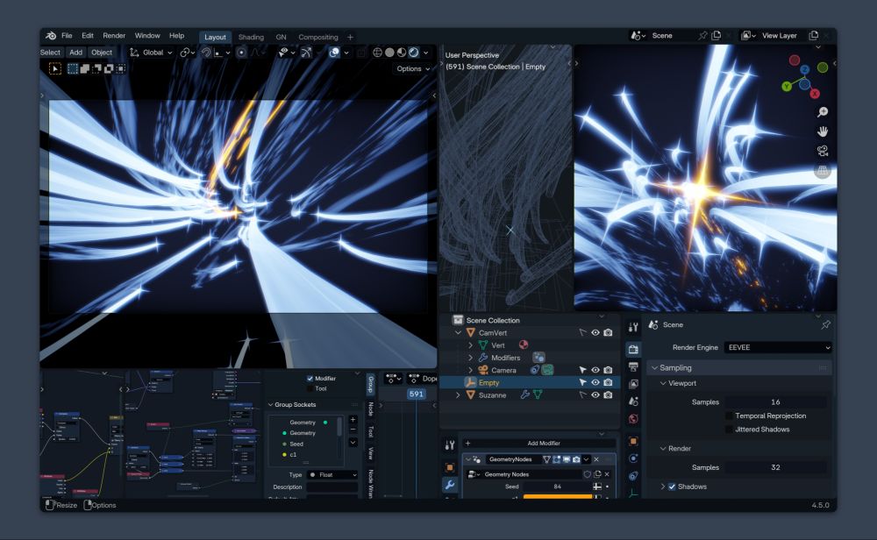This screenshot has width=877, height=540.
Task: Switch to rendered viewport shading
Action: pos(414,53)
